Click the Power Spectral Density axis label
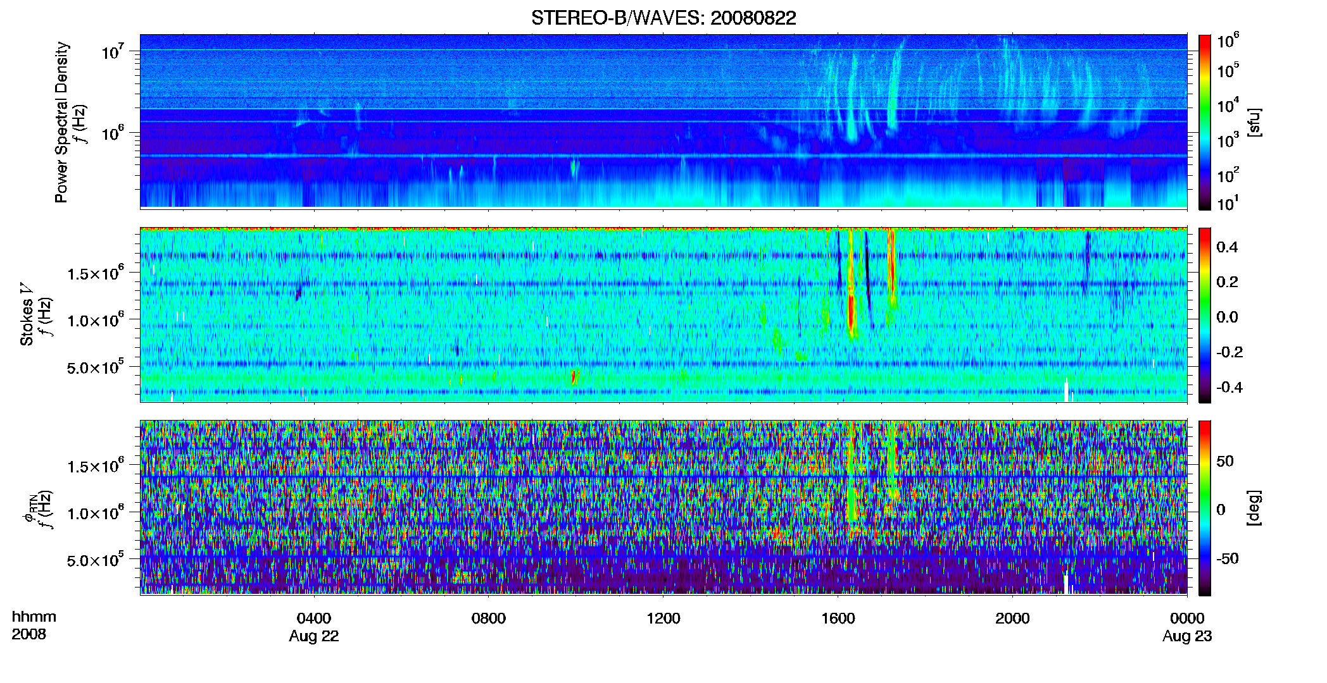The image size is (1327, 683). pyautogui.click(x=61, y=122)
